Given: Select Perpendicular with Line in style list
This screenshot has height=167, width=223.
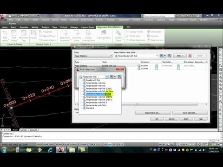Looking at the screenshot, I should coord(96,83).
